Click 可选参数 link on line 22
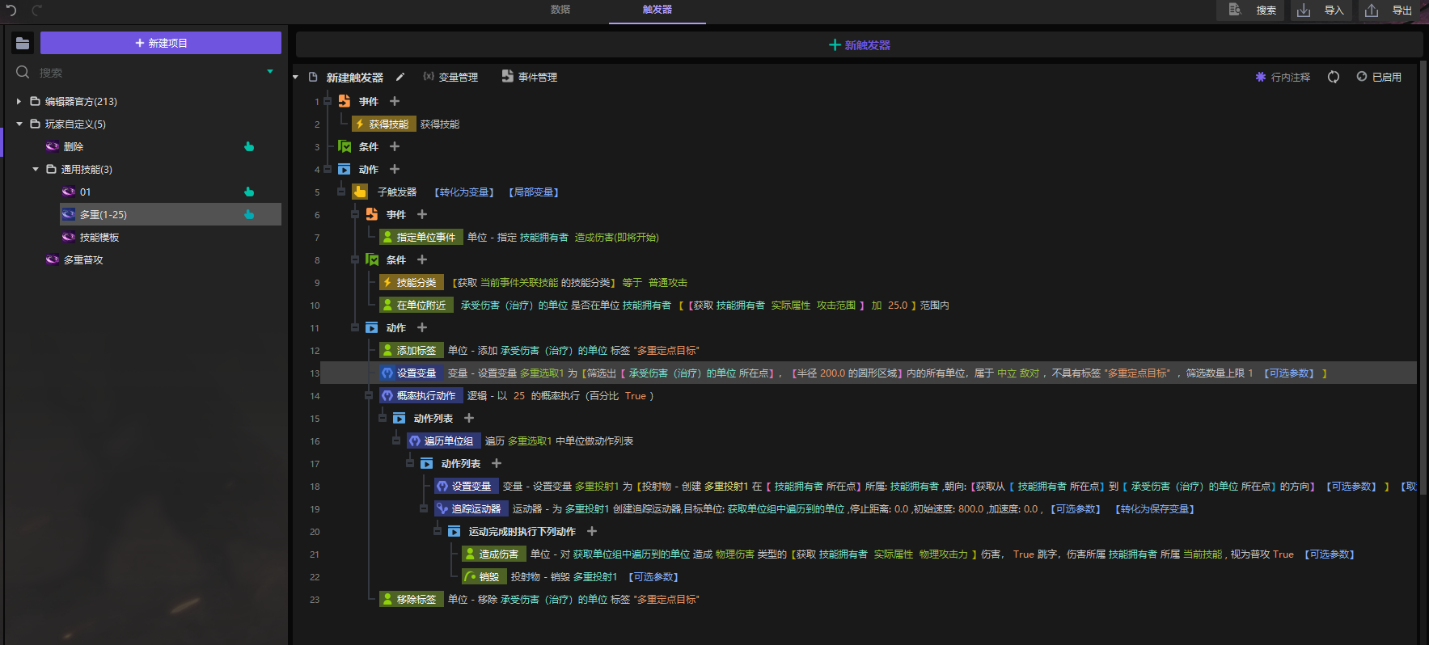The height and width of the screenshot is (645, 1429). [x=653, y=576]
